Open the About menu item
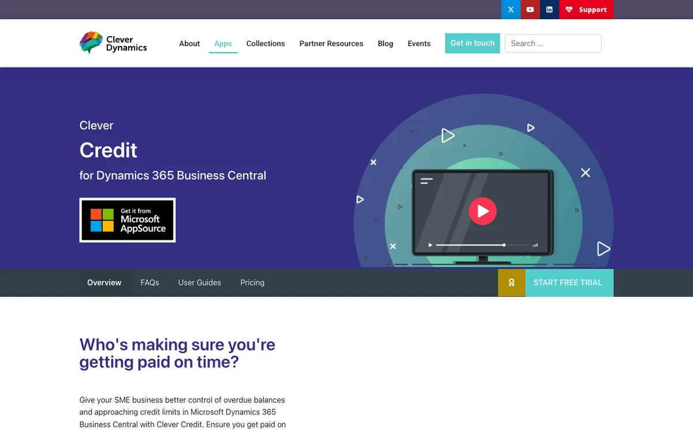 pyautogui.click(x=189, y=43)
